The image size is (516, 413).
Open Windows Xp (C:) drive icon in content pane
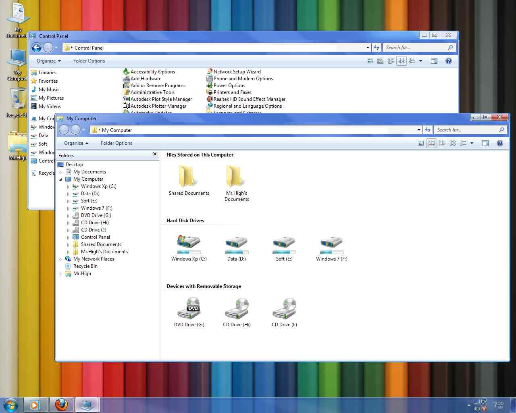click(189, 244)
